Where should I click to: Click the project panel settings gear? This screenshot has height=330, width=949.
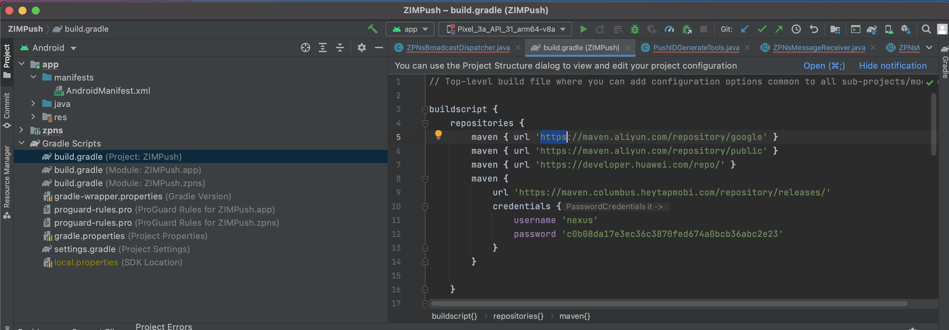pos(361,48)
